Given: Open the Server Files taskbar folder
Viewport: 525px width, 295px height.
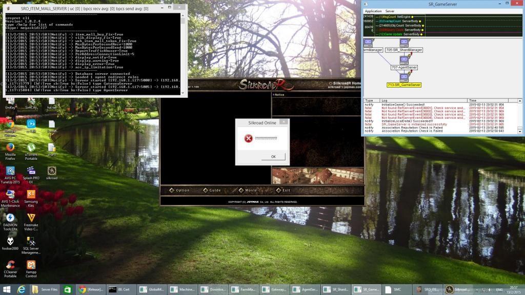Looking at the screenshot, I should pyautogui.click(x=45, y=289).
